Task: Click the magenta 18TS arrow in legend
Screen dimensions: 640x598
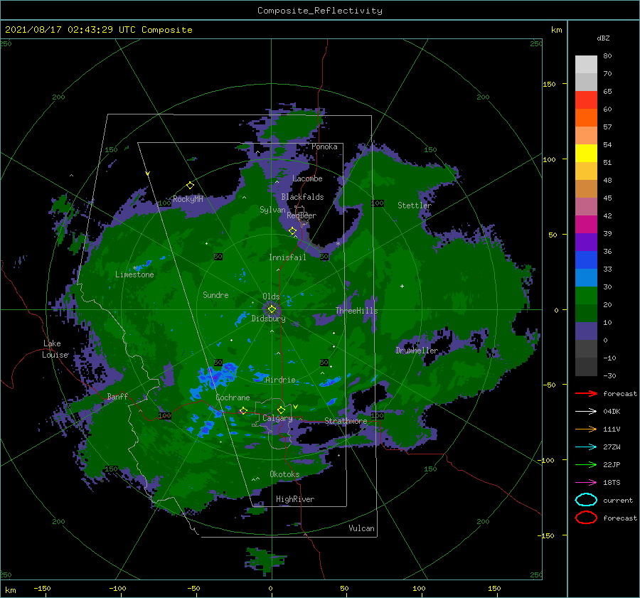Action: pyautogui.click(x=586, y=483)
